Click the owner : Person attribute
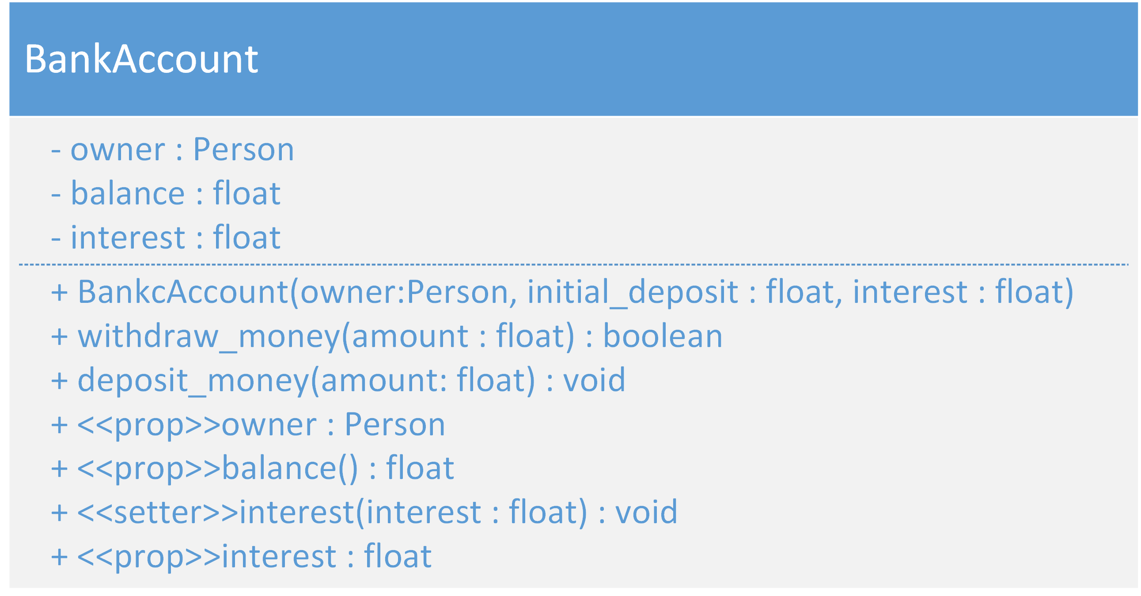1141x596 pixels. click(x=172, y=150)
